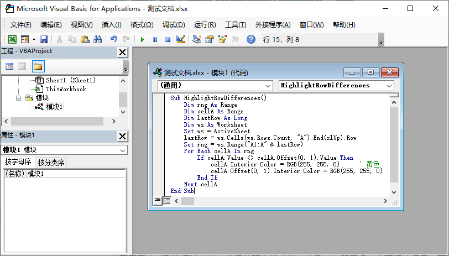Click the Next cellA code line
449x256 pixels.
(200, 184)
